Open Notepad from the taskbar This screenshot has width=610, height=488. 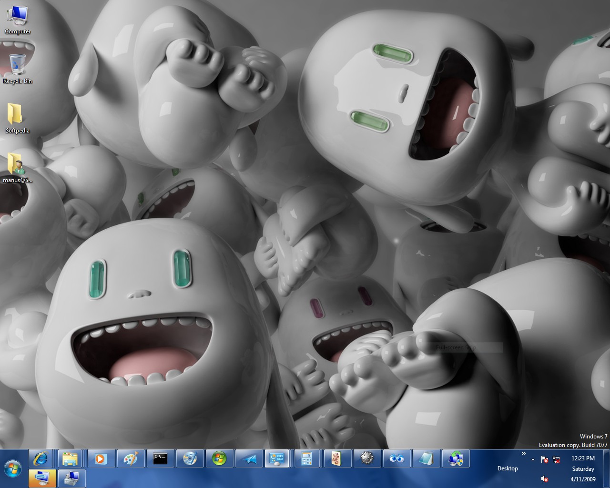click(x=426, y=459)
